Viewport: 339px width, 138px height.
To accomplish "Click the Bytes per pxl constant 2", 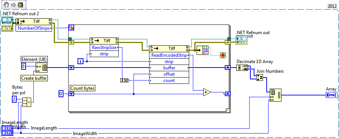I will click(x=14, y=99).
